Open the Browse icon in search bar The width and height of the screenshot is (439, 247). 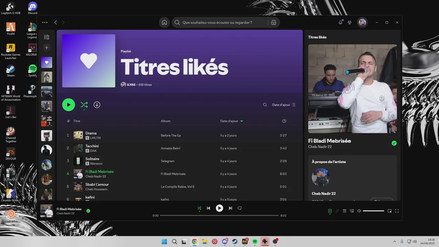(x=273, y=22)
